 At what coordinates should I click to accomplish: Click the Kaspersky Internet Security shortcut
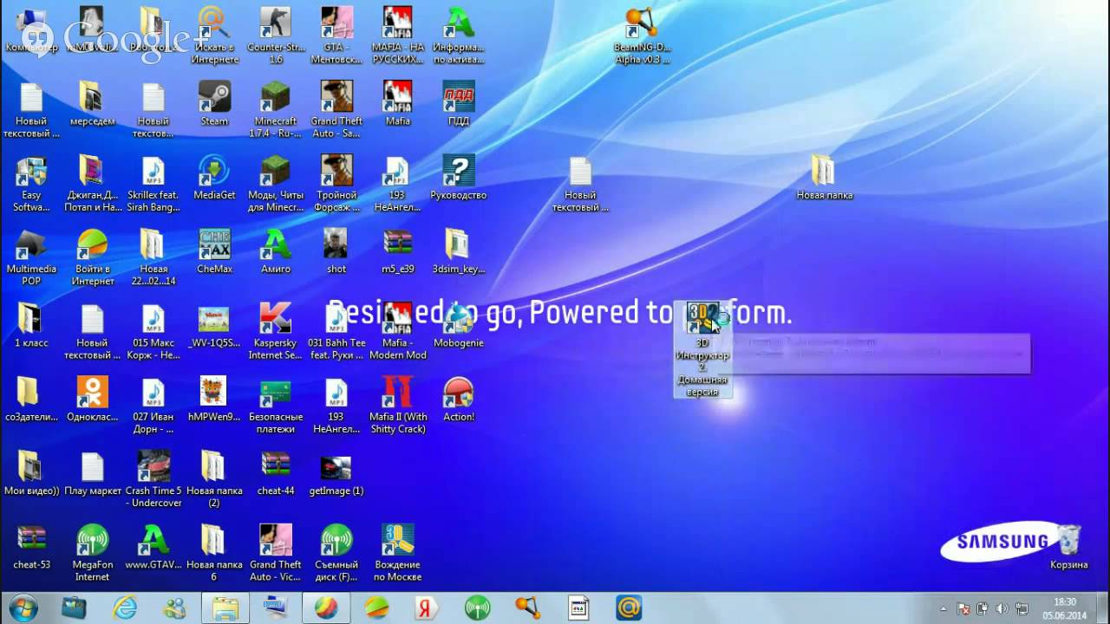click(x=276, y=331)
